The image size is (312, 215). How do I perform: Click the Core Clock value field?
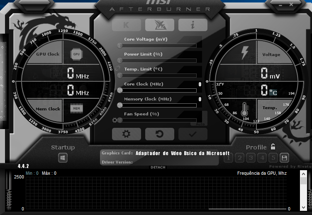pos(200,84)
